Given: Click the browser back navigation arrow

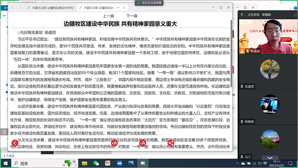Looking at the screenshot, I should (13, 8).
